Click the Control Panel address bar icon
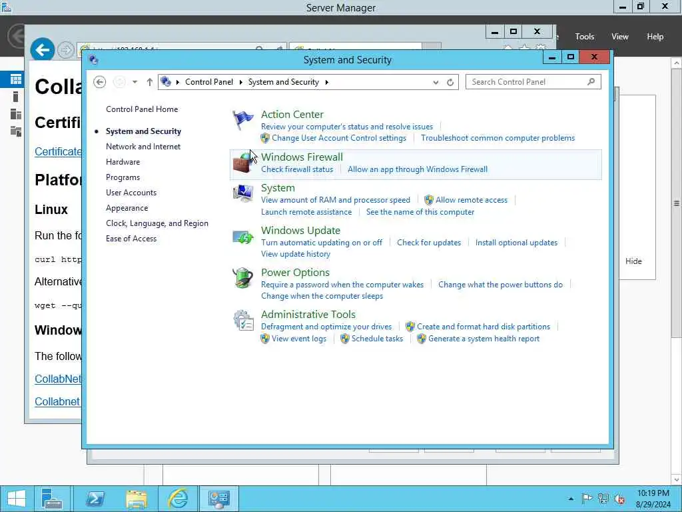This screenshot has height=512, width=682. pos(166,81)
